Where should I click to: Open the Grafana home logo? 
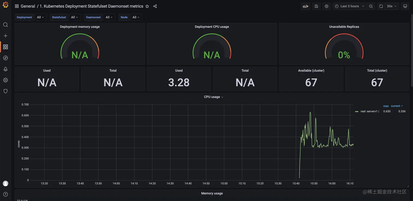[x=5, y=5]
